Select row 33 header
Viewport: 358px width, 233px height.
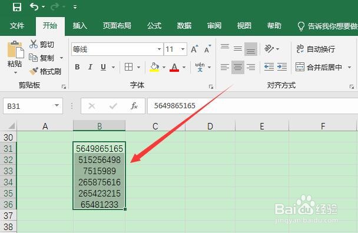[8, 171]
